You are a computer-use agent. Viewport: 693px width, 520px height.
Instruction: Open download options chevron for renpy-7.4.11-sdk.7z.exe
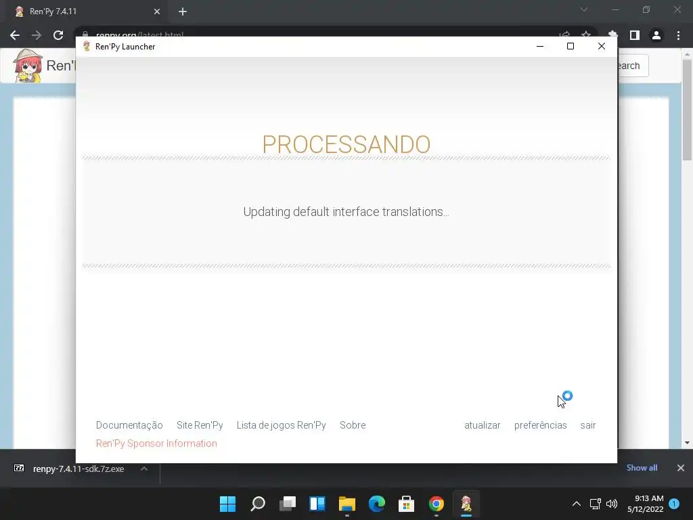144,469
